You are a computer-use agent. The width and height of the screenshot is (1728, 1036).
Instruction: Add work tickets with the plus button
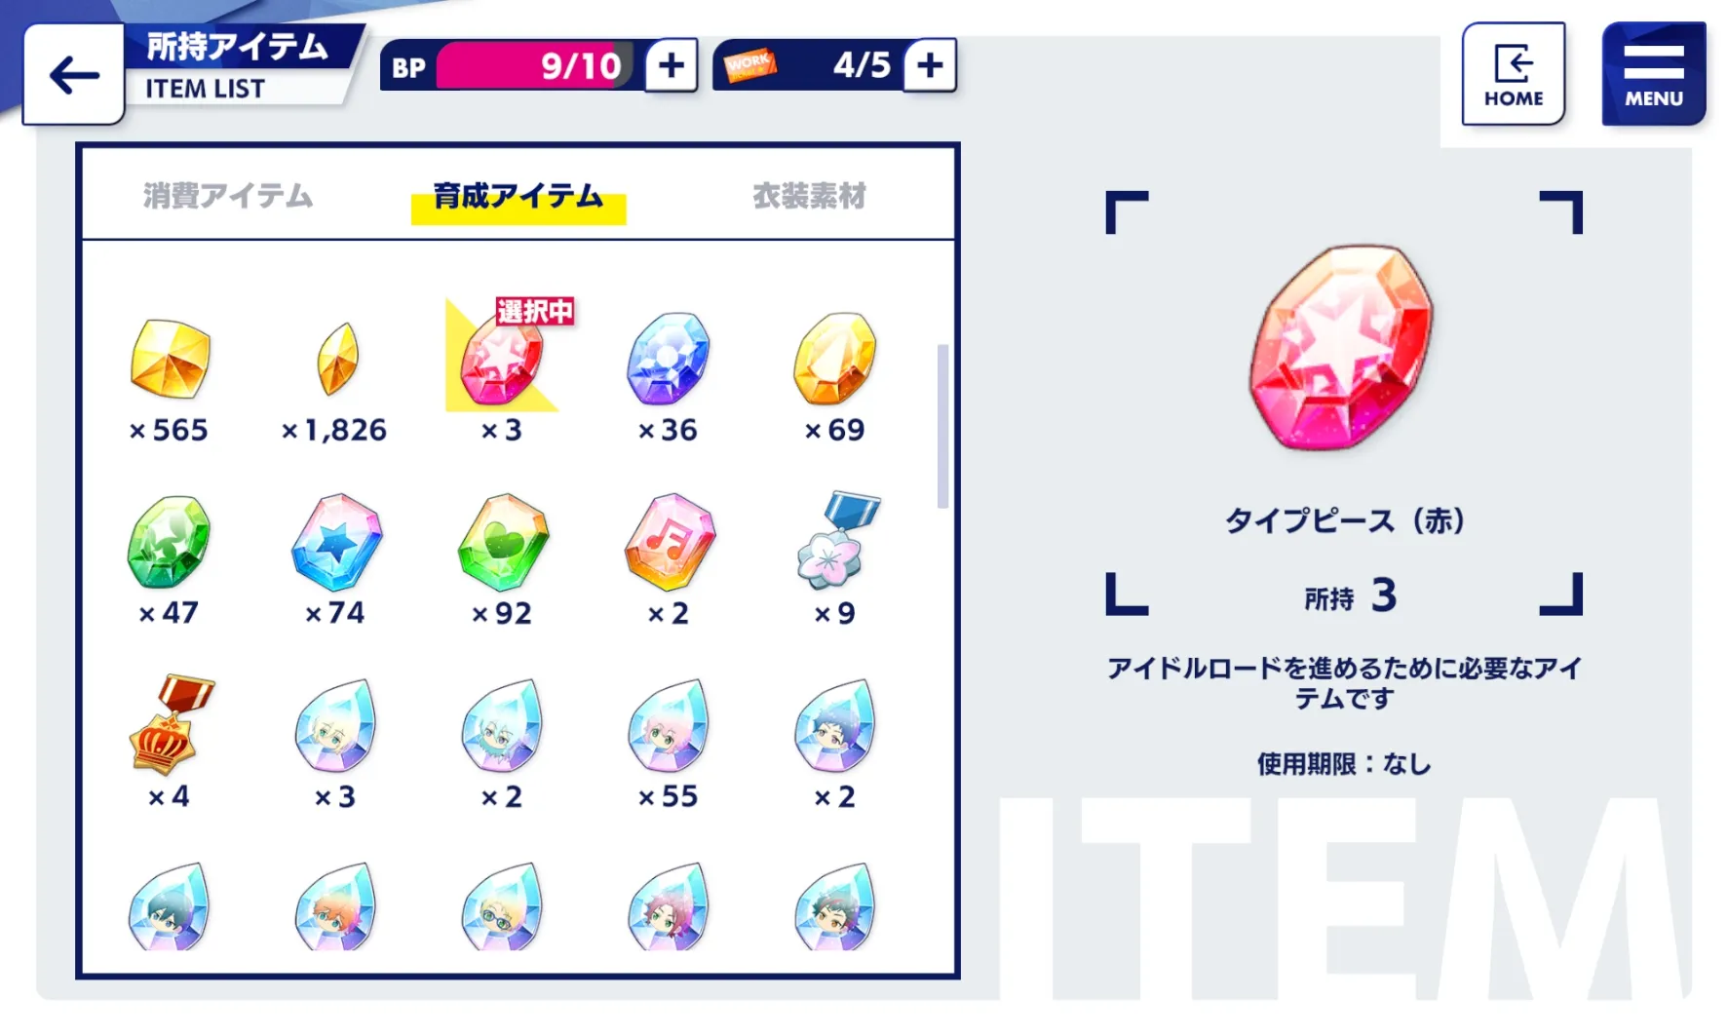[930, 65]
